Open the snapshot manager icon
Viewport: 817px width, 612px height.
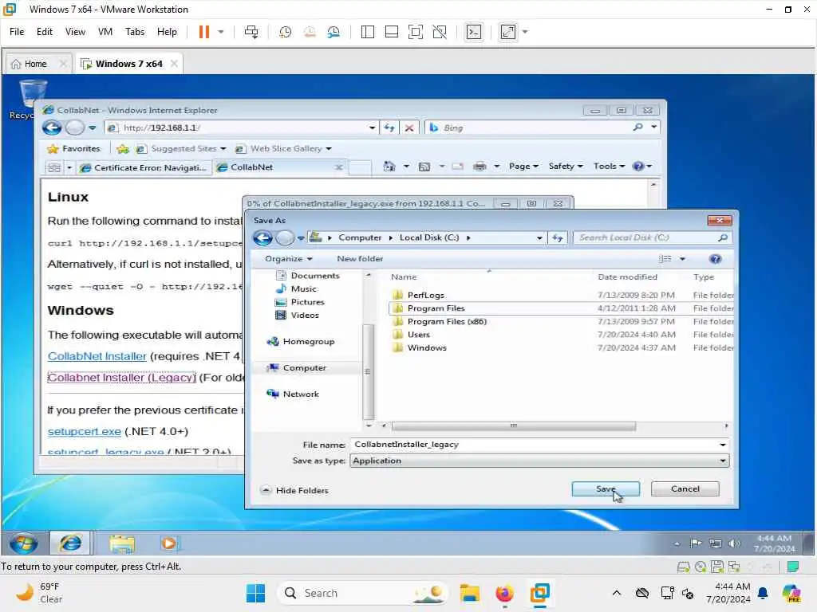click(x=334, y=32)
